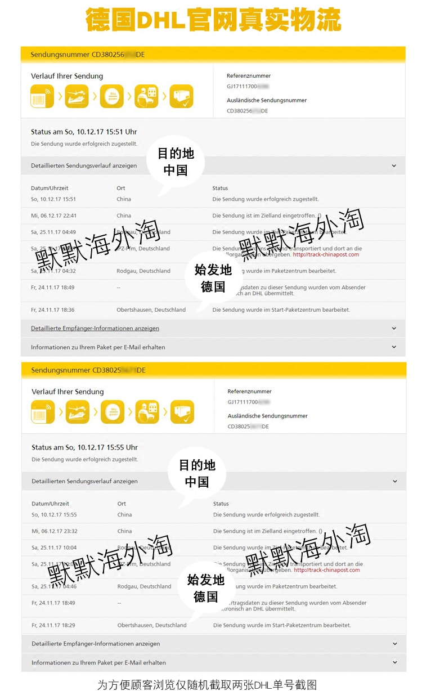This screenshot has height=691, width=422.
Task: Click the date 'Mi, 06.12.17 22:41'
Action: pos(54,216)
